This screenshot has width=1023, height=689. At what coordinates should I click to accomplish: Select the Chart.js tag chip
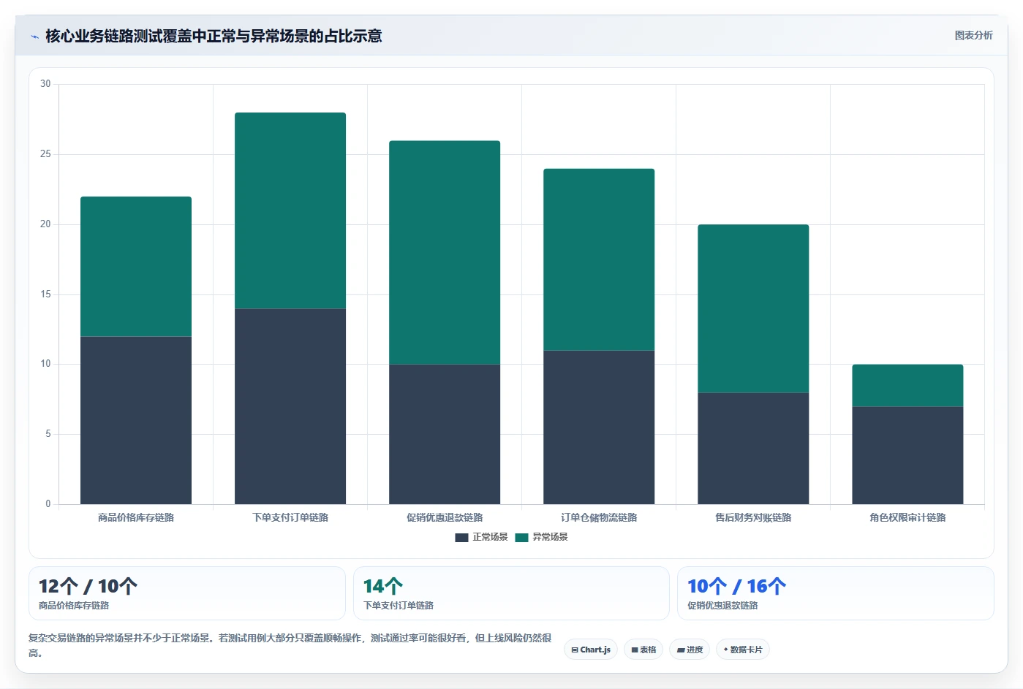click(591, 650)
